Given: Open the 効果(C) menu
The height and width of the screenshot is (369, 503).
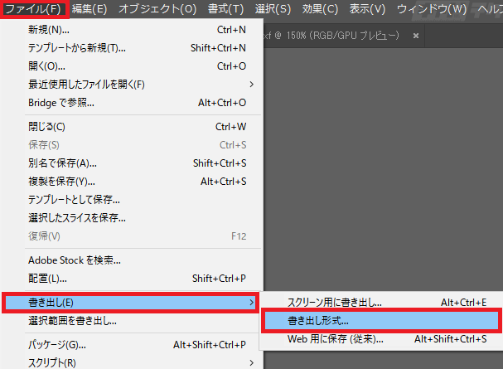Looking at the screenshot, I should (x=320, y=9).
